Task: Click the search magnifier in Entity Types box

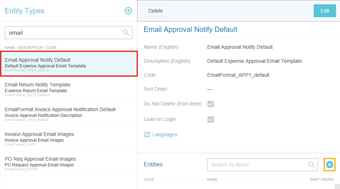Action: coord(126,33)
